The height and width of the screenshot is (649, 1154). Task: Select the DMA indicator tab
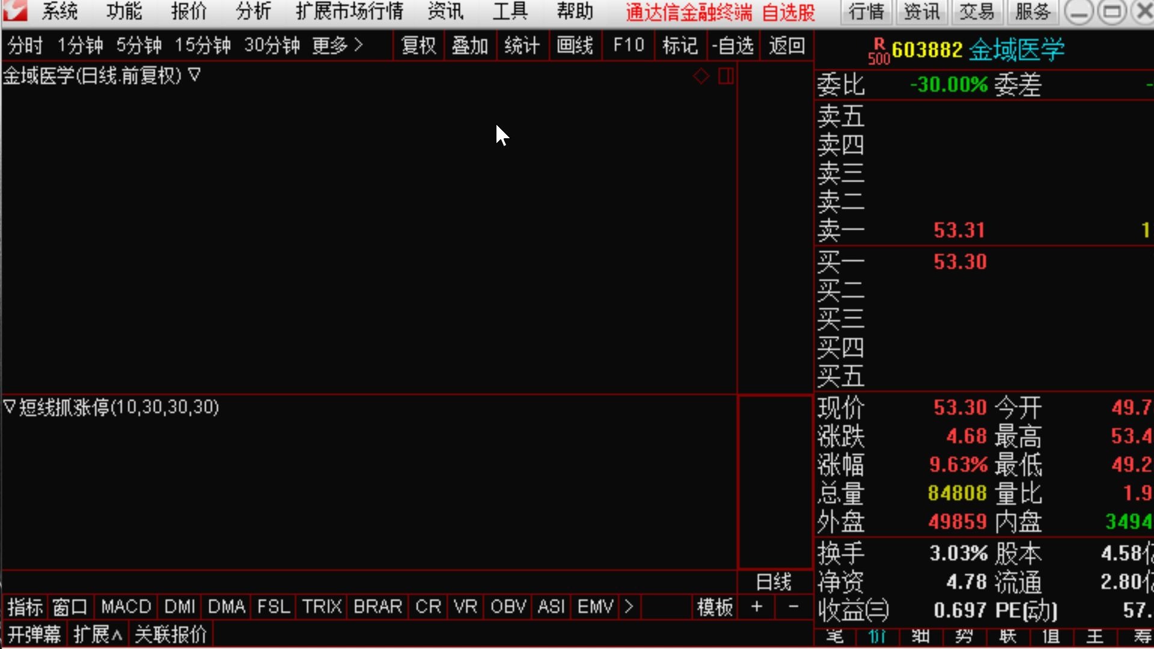[227, 607]
